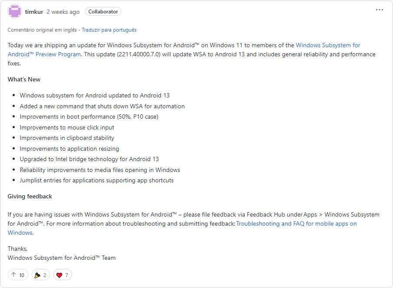Image resolution: width=393 pixels, height=288 pixels.
Task: Toggle the party popper reaction
Action: point(41,275)
